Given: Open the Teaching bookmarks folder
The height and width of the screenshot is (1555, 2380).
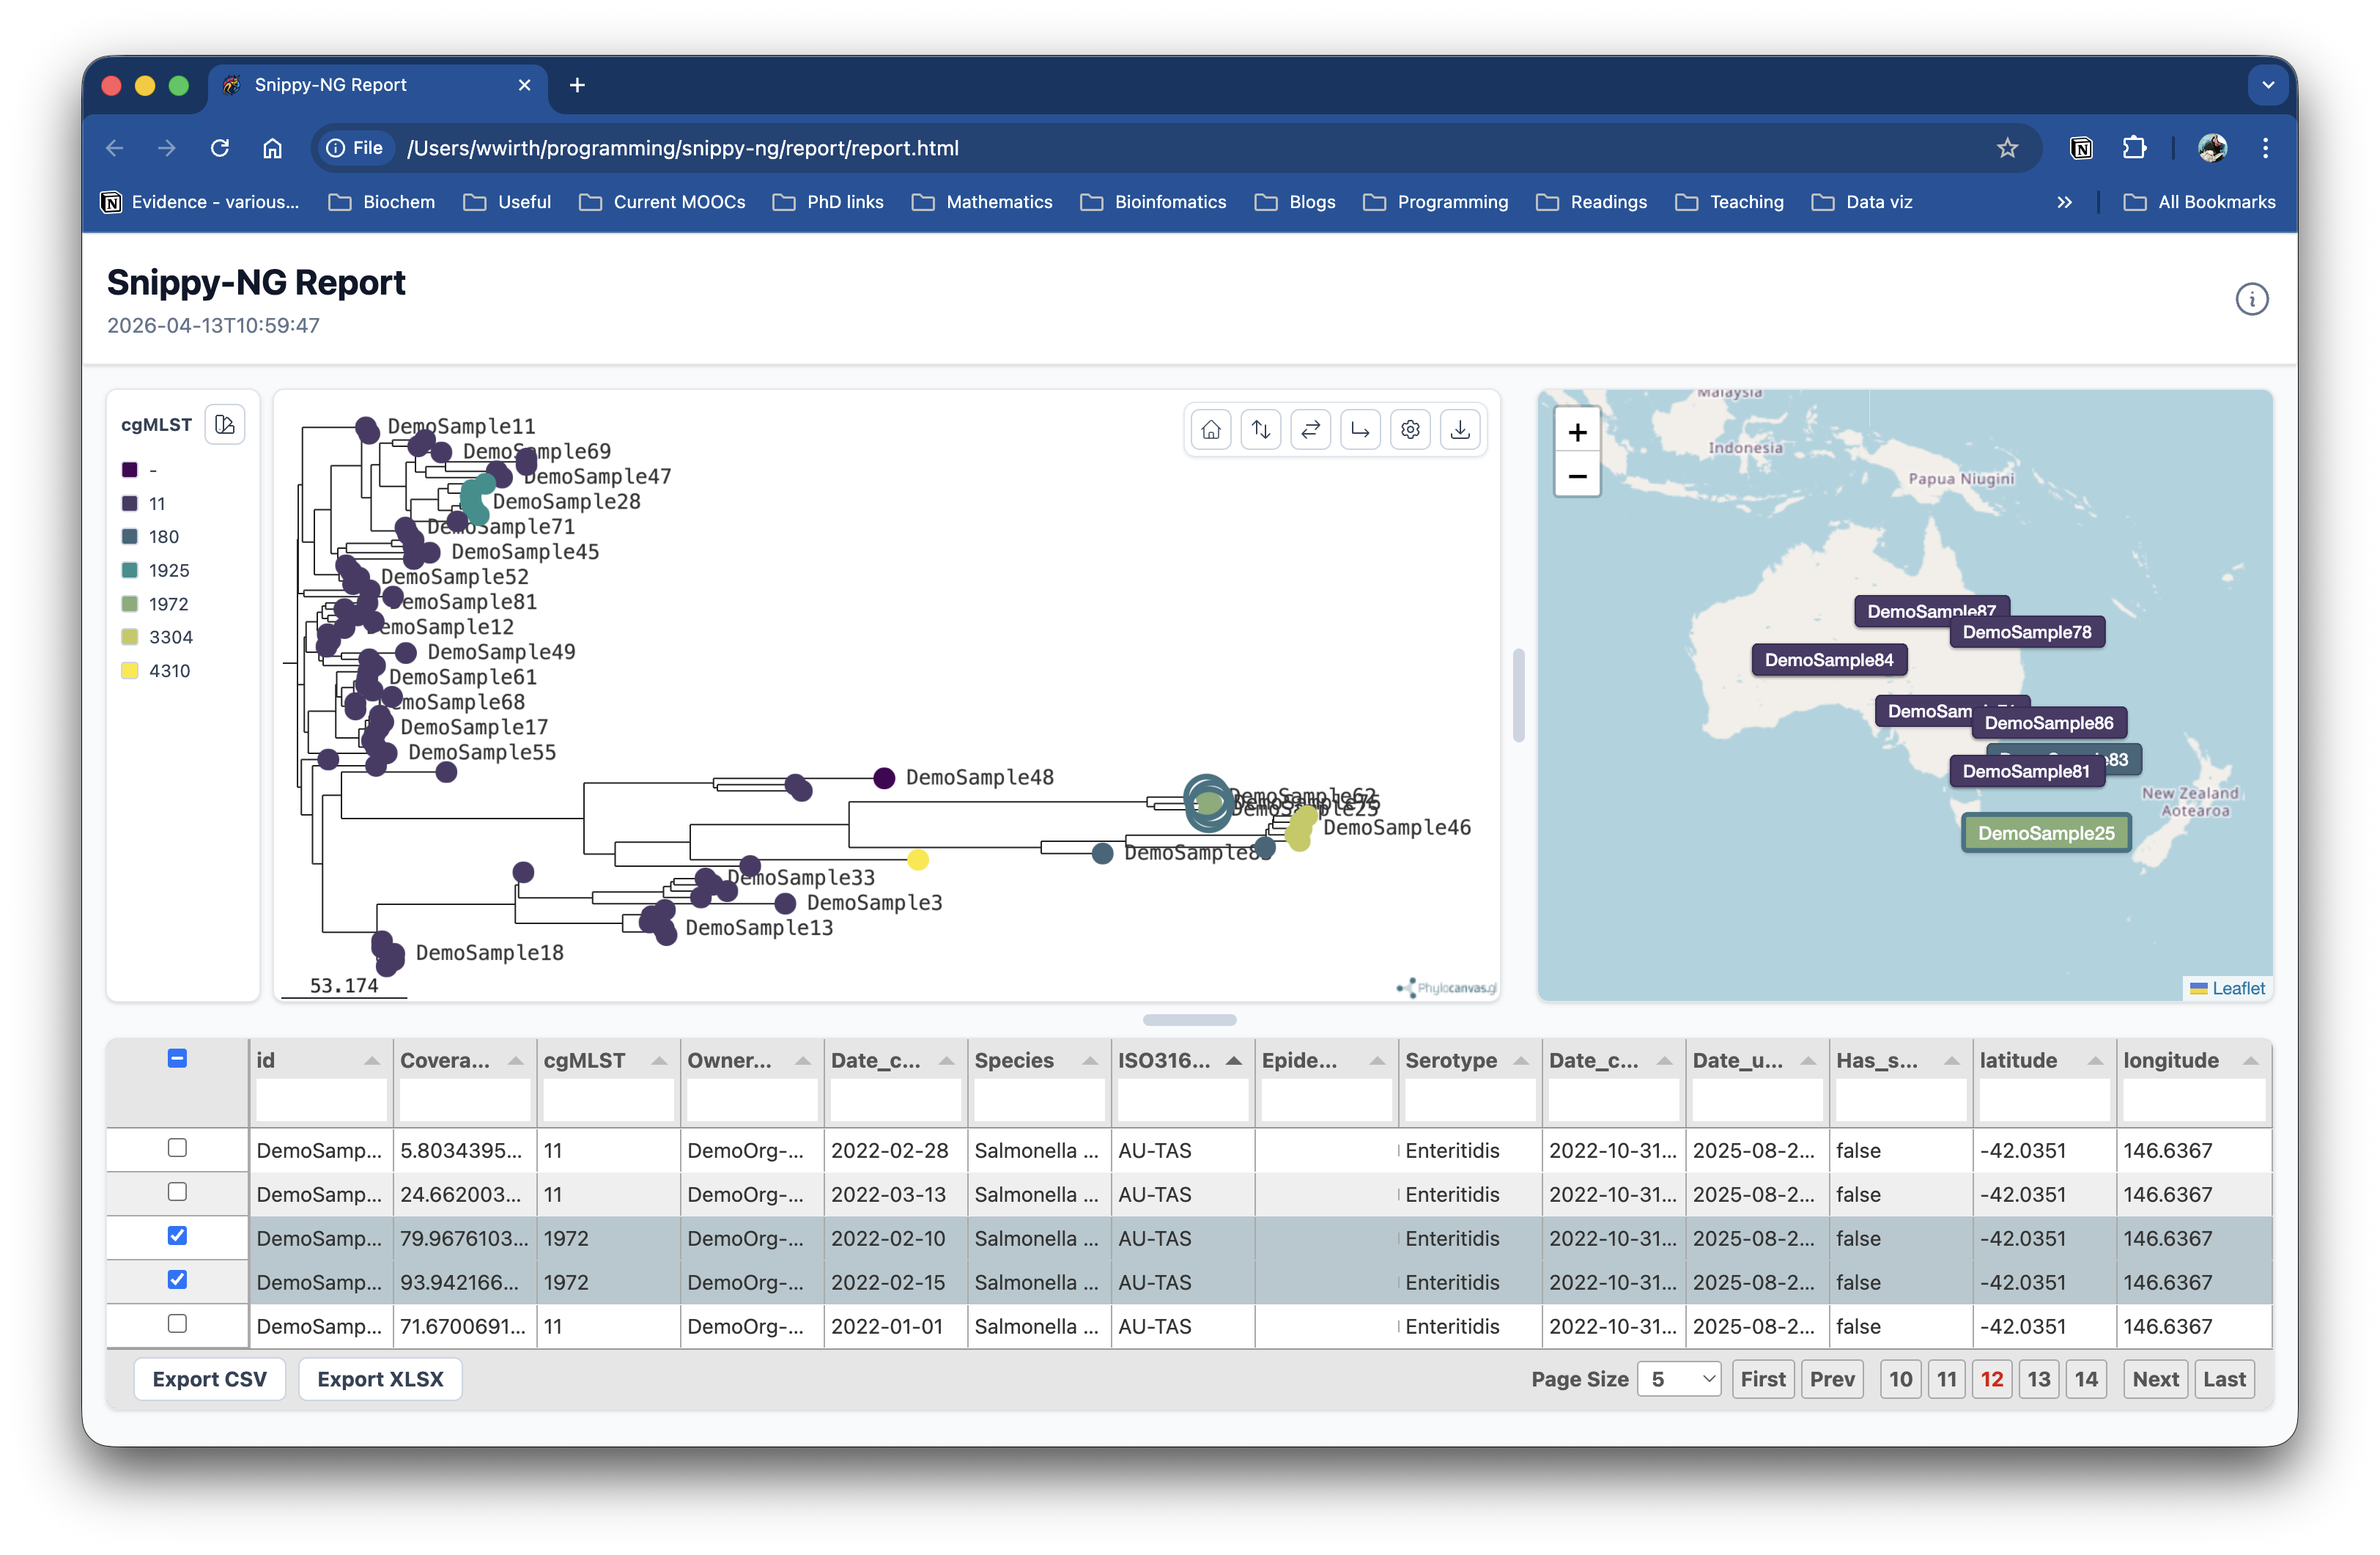Looking at the screenshot, I should point(1729,202).
